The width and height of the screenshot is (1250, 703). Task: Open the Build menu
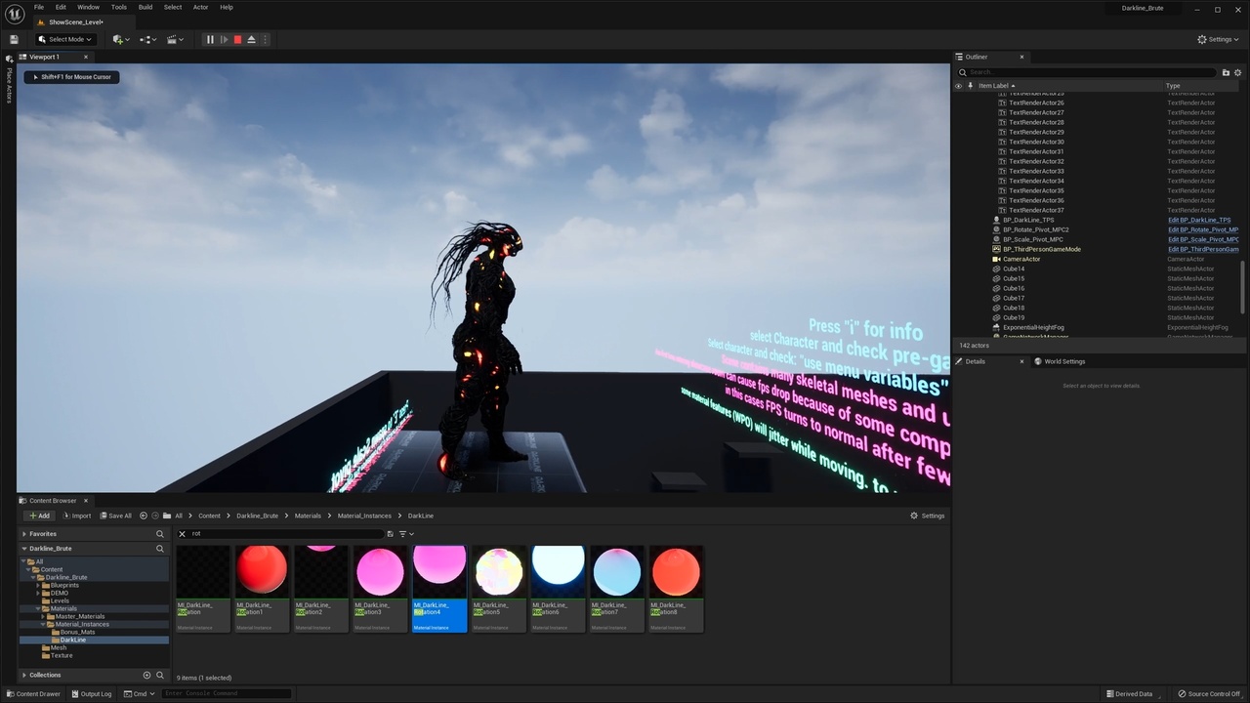[145, 7]
